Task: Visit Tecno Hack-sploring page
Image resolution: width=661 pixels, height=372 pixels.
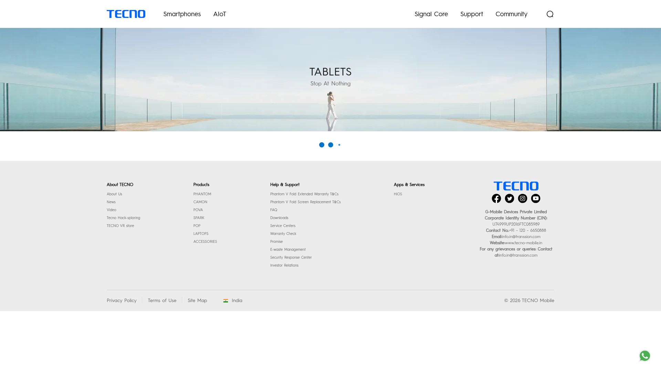Action: click(123, 218)
